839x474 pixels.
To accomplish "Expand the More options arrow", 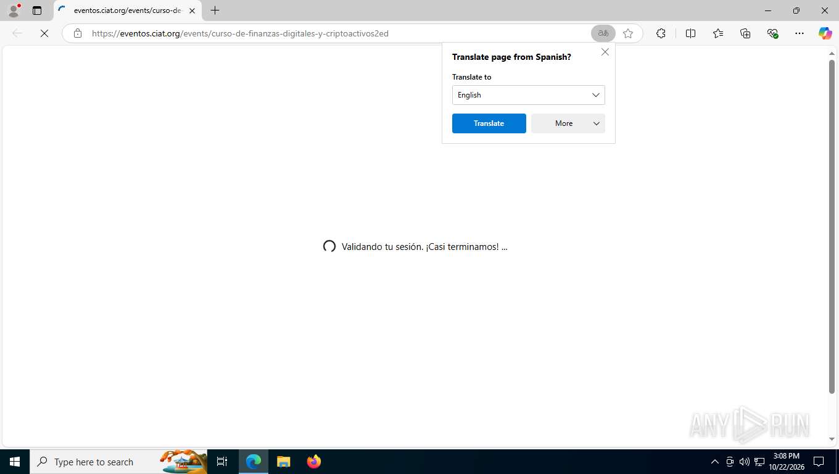I will pyautogui.click(x=597, y=123).
